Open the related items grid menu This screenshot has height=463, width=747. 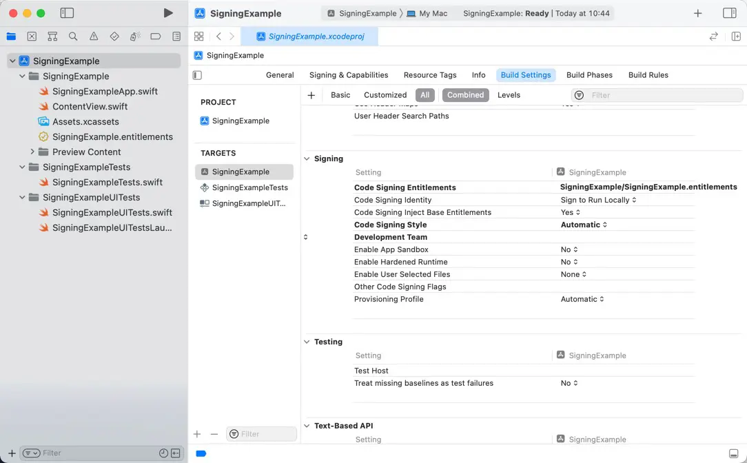199,37
